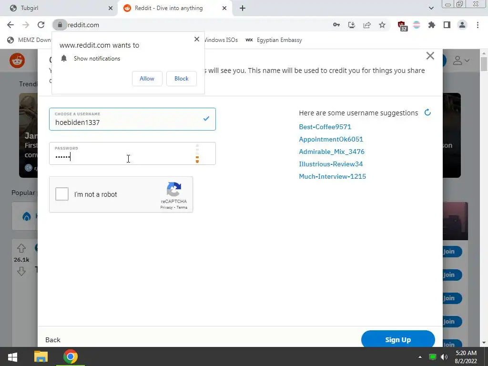
Task: Close the Tubgirl tab
Action: click(111, 8)
